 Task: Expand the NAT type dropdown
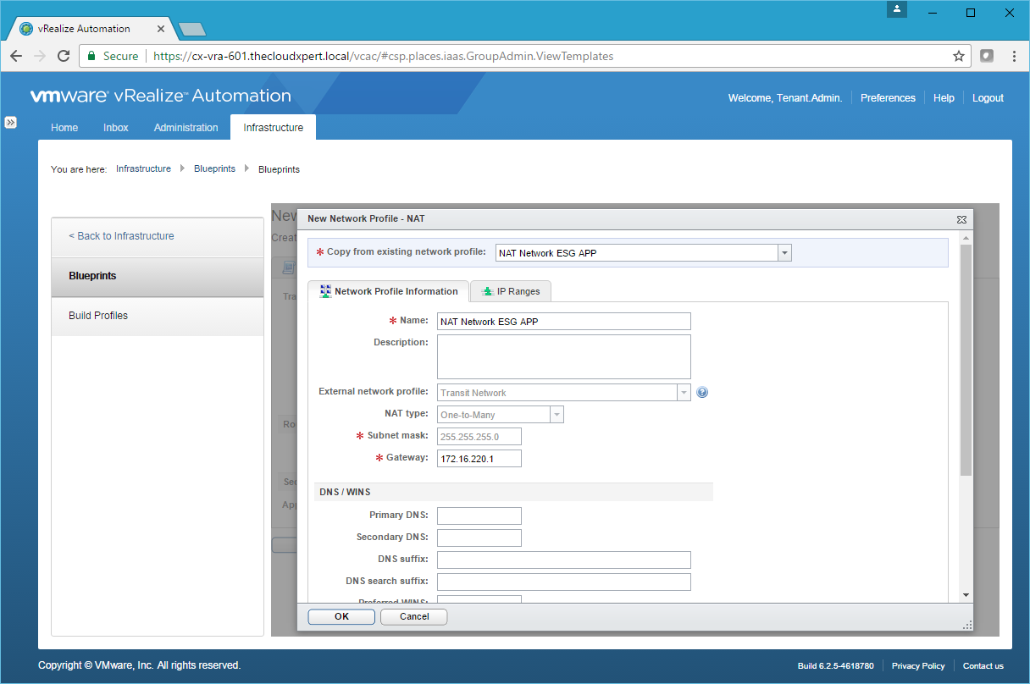pyautogui.click(x=557, y=415)
